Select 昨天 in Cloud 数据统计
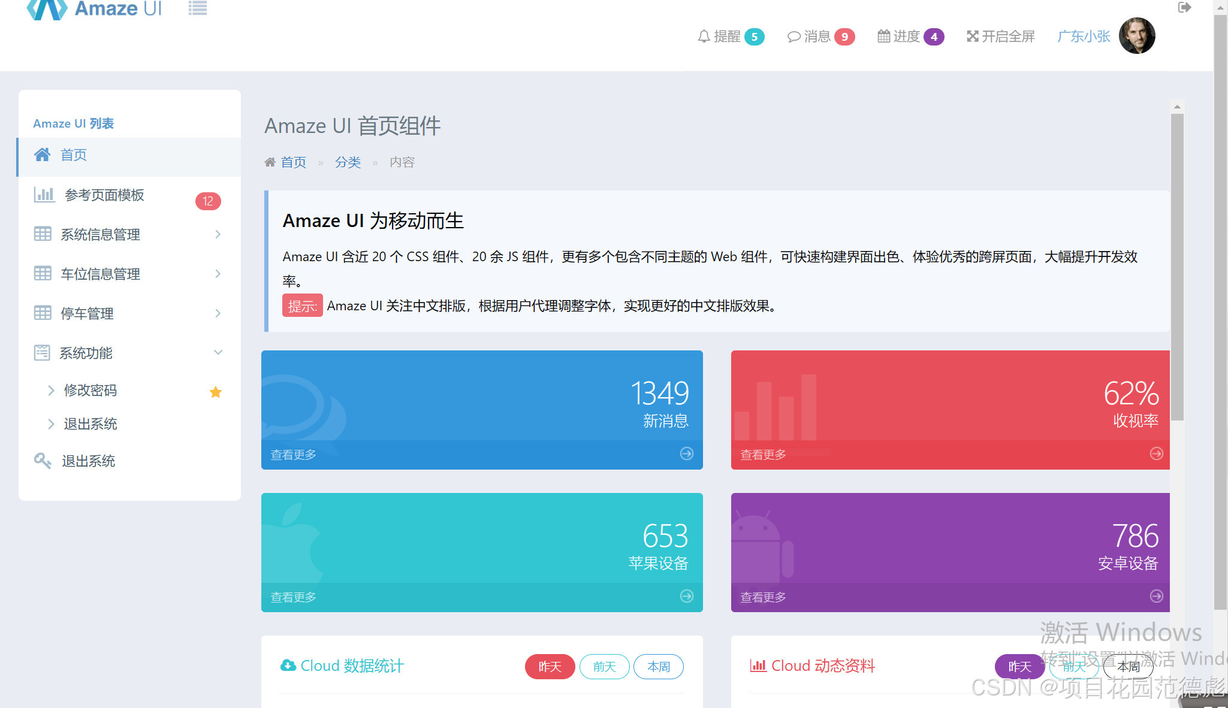1228x708 pixels. point(550,667)
